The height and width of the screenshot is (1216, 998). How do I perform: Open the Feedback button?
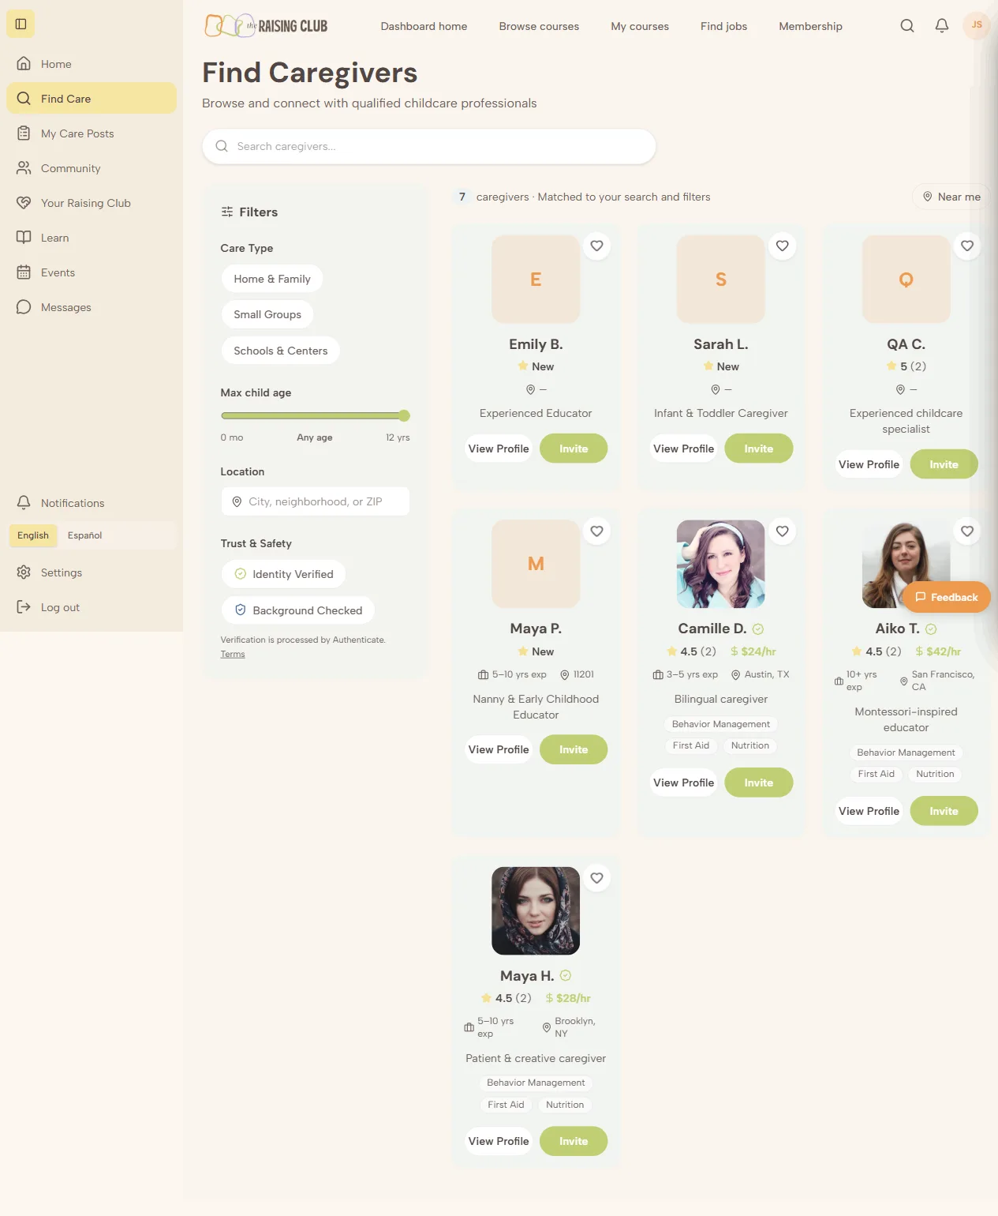(x=946, y=597)
